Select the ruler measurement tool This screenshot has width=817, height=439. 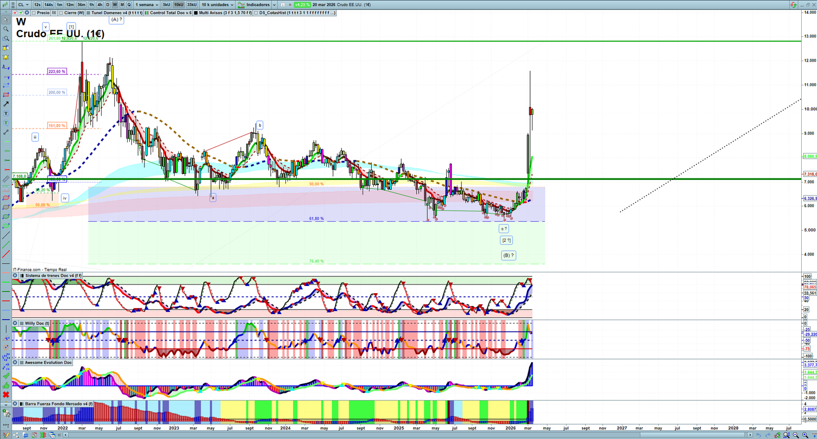[x=6, y=179]
